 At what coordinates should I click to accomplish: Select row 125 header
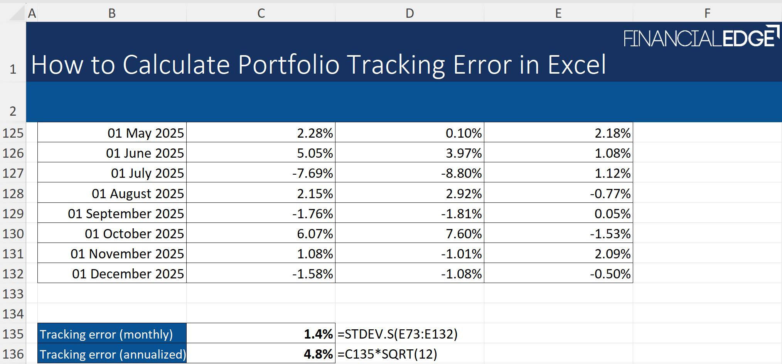click(13, 133)
